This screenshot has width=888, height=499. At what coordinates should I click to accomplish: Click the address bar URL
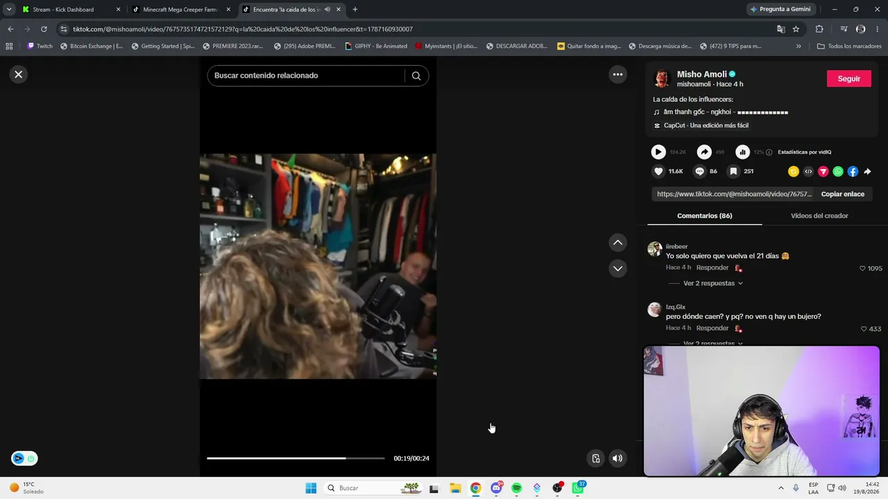(243, 29)
